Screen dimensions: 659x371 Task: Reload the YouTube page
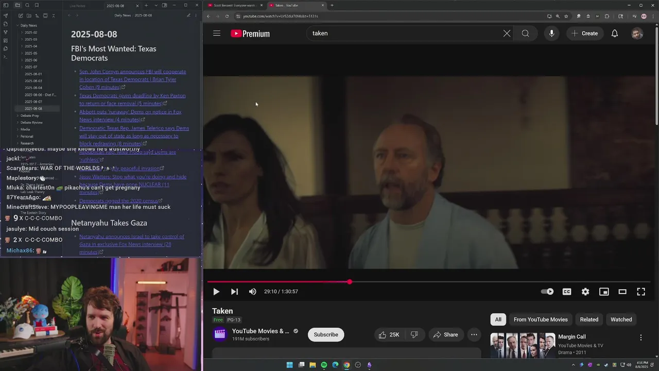[227, 16]
